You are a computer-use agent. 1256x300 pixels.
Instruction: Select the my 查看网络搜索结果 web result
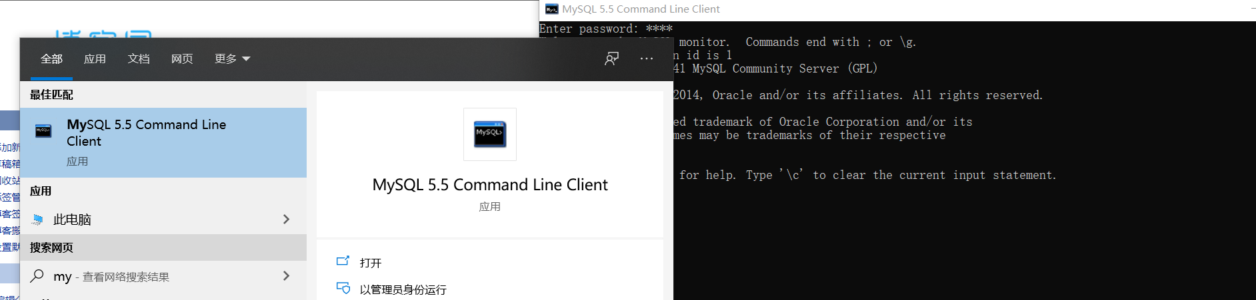[163, 276]
